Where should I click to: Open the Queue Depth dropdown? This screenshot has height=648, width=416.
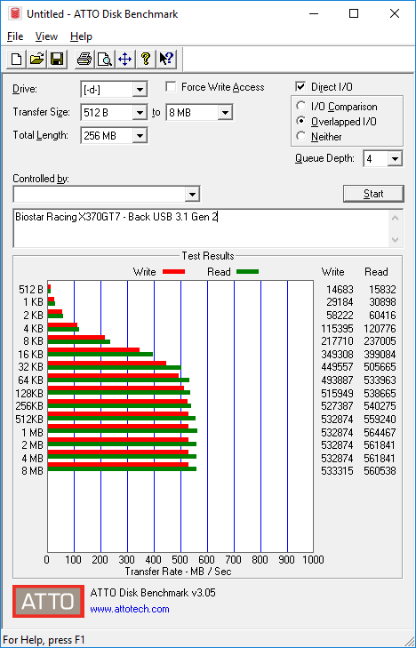[x=395, y=159]
